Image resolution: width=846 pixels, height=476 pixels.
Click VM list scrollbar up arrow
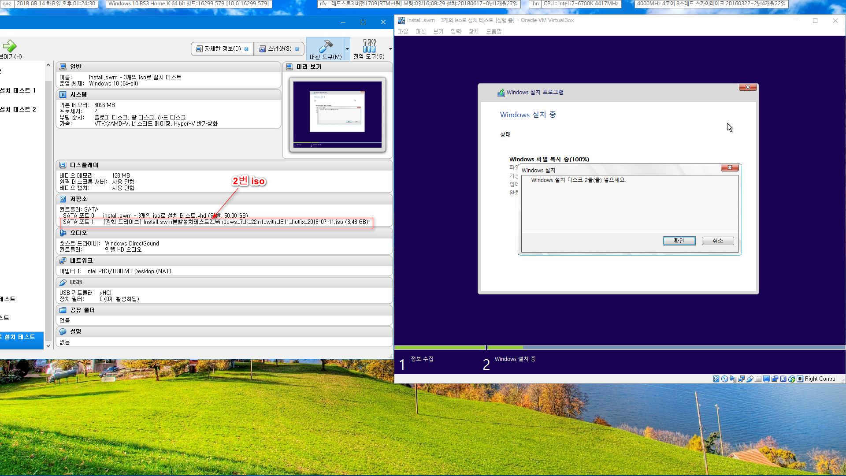48,65
